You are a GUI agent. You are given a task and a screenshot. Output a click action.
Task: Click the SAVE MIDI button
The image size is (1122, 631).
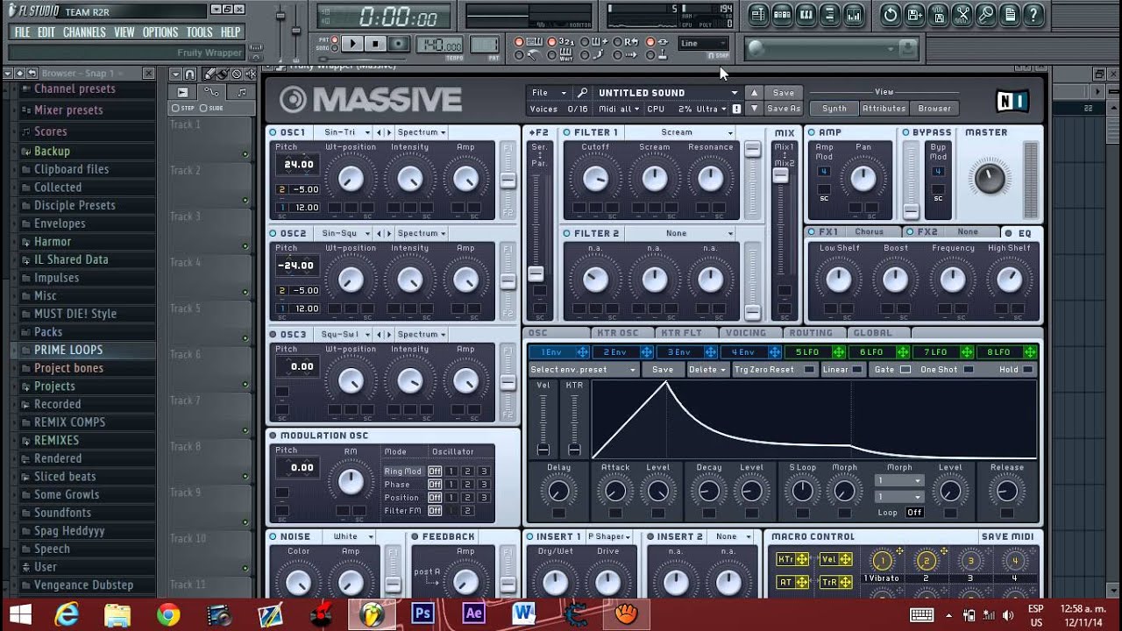pyautogui.click(x=1007, y=536)
